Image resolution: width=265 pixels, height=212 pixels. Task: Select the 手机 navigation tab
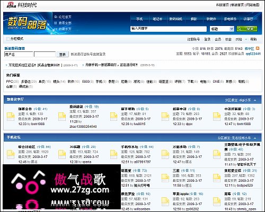click(x=139, y=19)
